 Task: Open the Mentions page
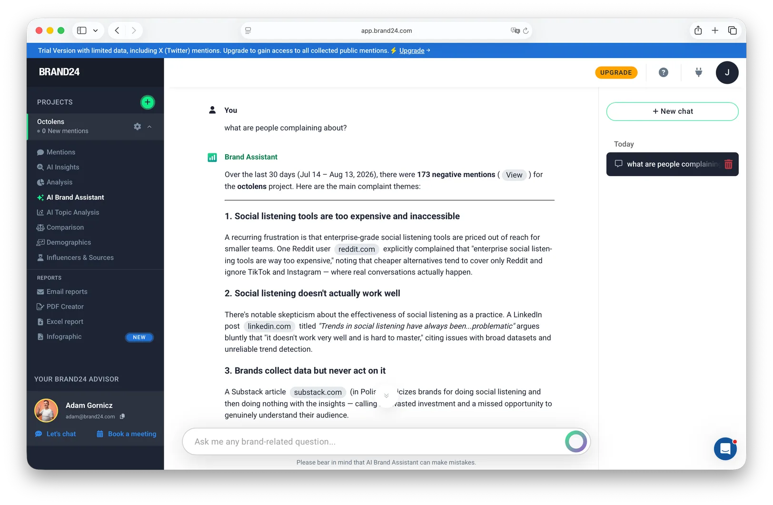(x=61, y=152)
